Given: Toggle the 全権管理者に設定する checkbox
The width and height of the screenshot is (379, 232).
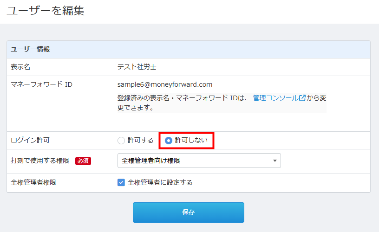Looking at the screenshot, I should (121, 182).
